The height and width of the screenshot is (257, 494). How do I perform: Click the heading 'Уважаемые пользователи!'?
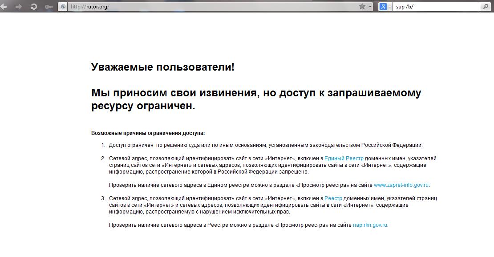162,67
